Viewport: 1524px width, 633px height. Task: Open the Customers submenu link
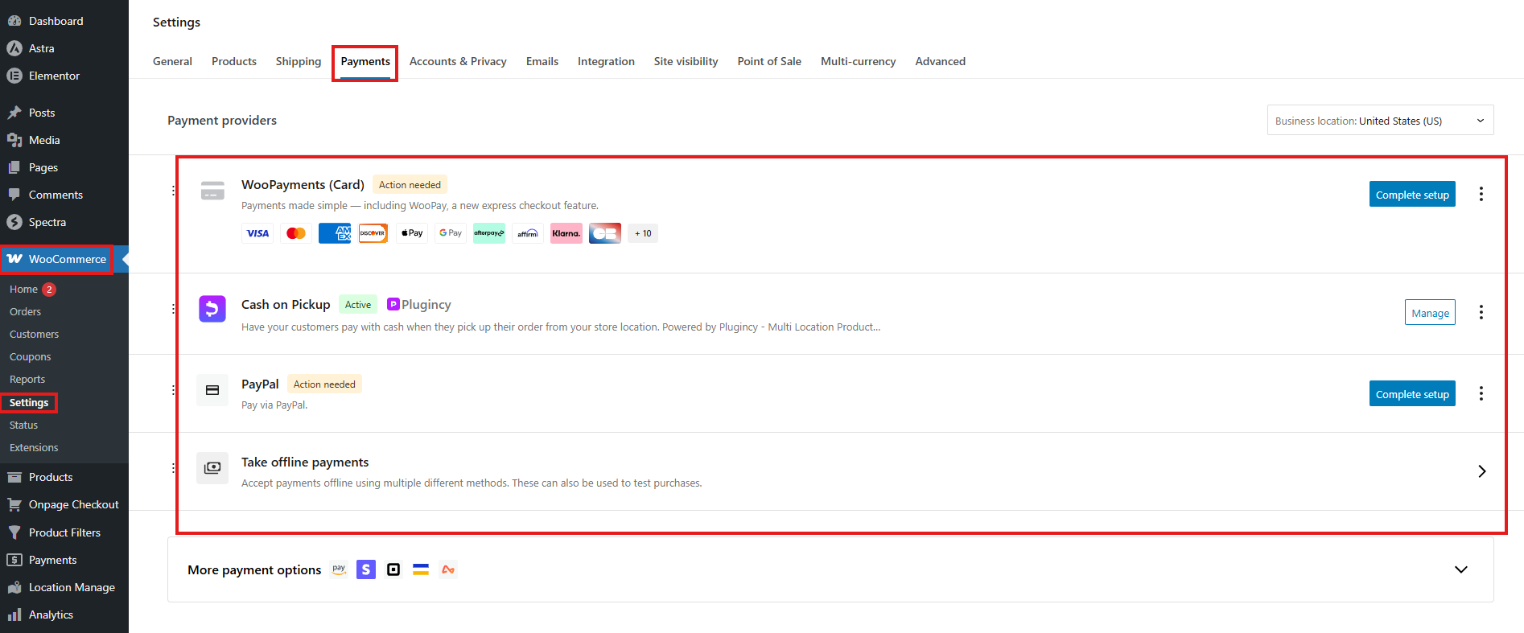pos(34,334)
